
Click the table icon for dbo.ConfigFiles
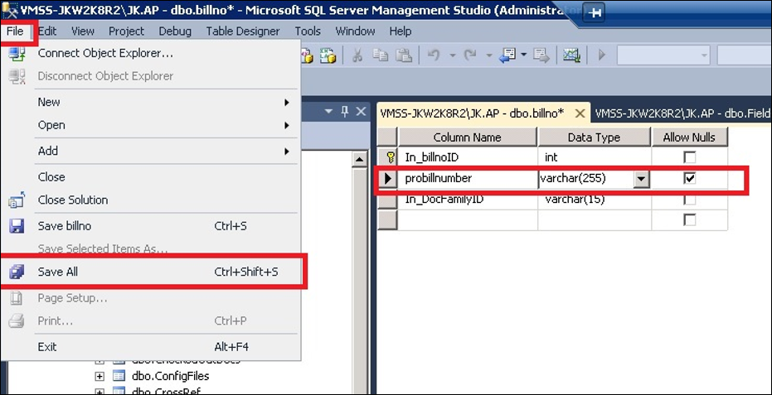tap(119, 376)
